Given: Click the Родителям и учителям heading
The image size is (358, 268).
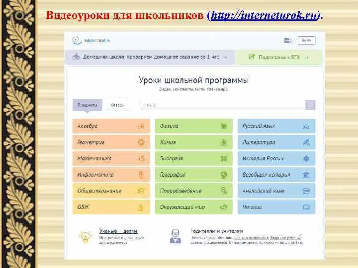Looking at the screenshot, I should tap(217, 231).
